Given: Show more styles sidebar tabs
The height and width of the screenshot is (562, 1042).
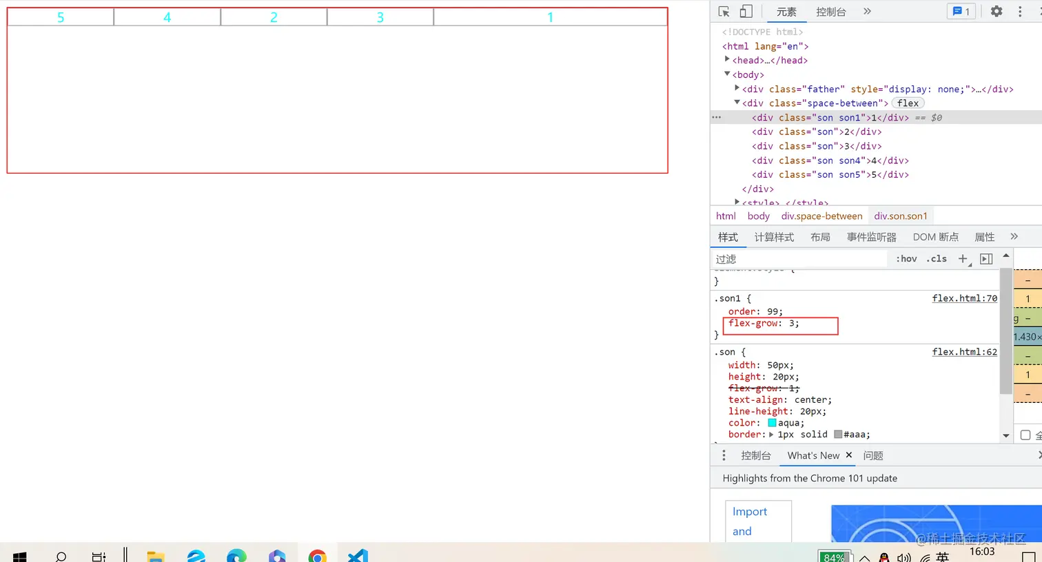Looking at the screenshot, I should click(x=1014, y=236).
